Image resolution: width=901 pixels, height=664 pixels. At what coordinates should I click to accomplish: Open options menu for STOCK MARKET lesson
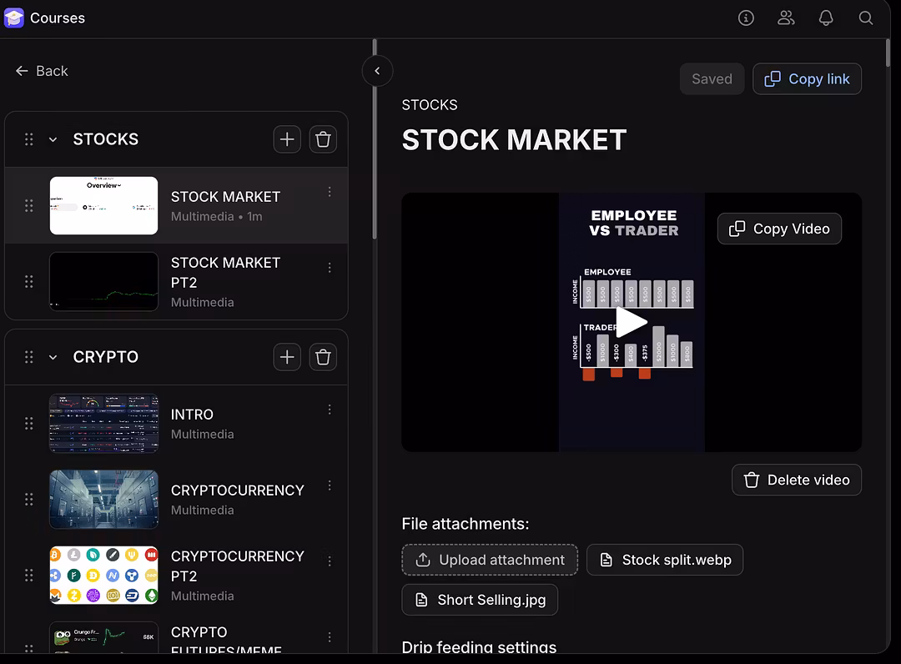330,192
